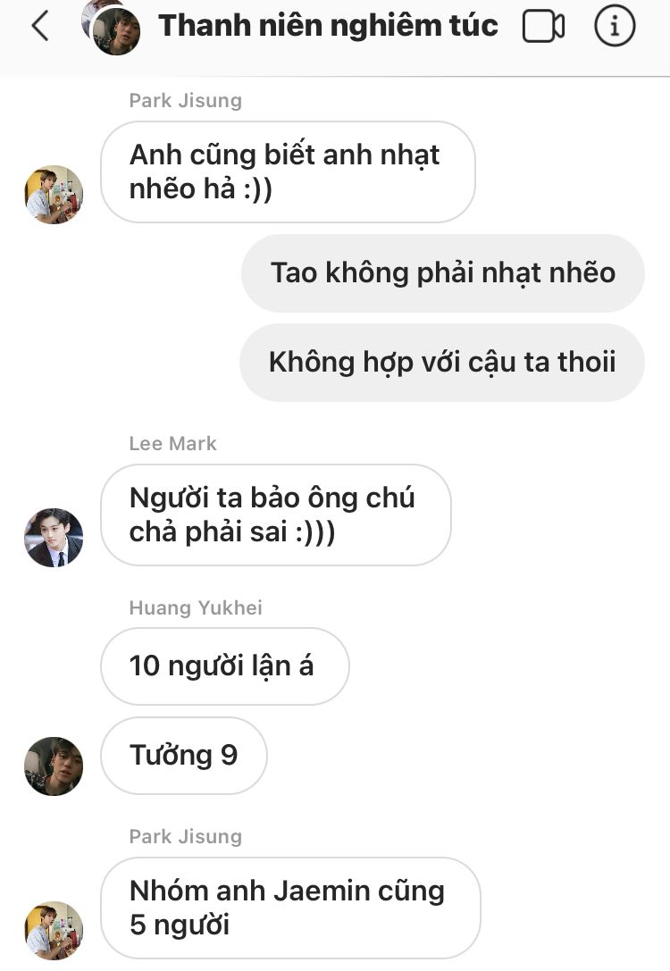670x971 pixels.
Task: Select message Nhóm anh Jaemin cũng 5 người
Action: pos(290,908)
